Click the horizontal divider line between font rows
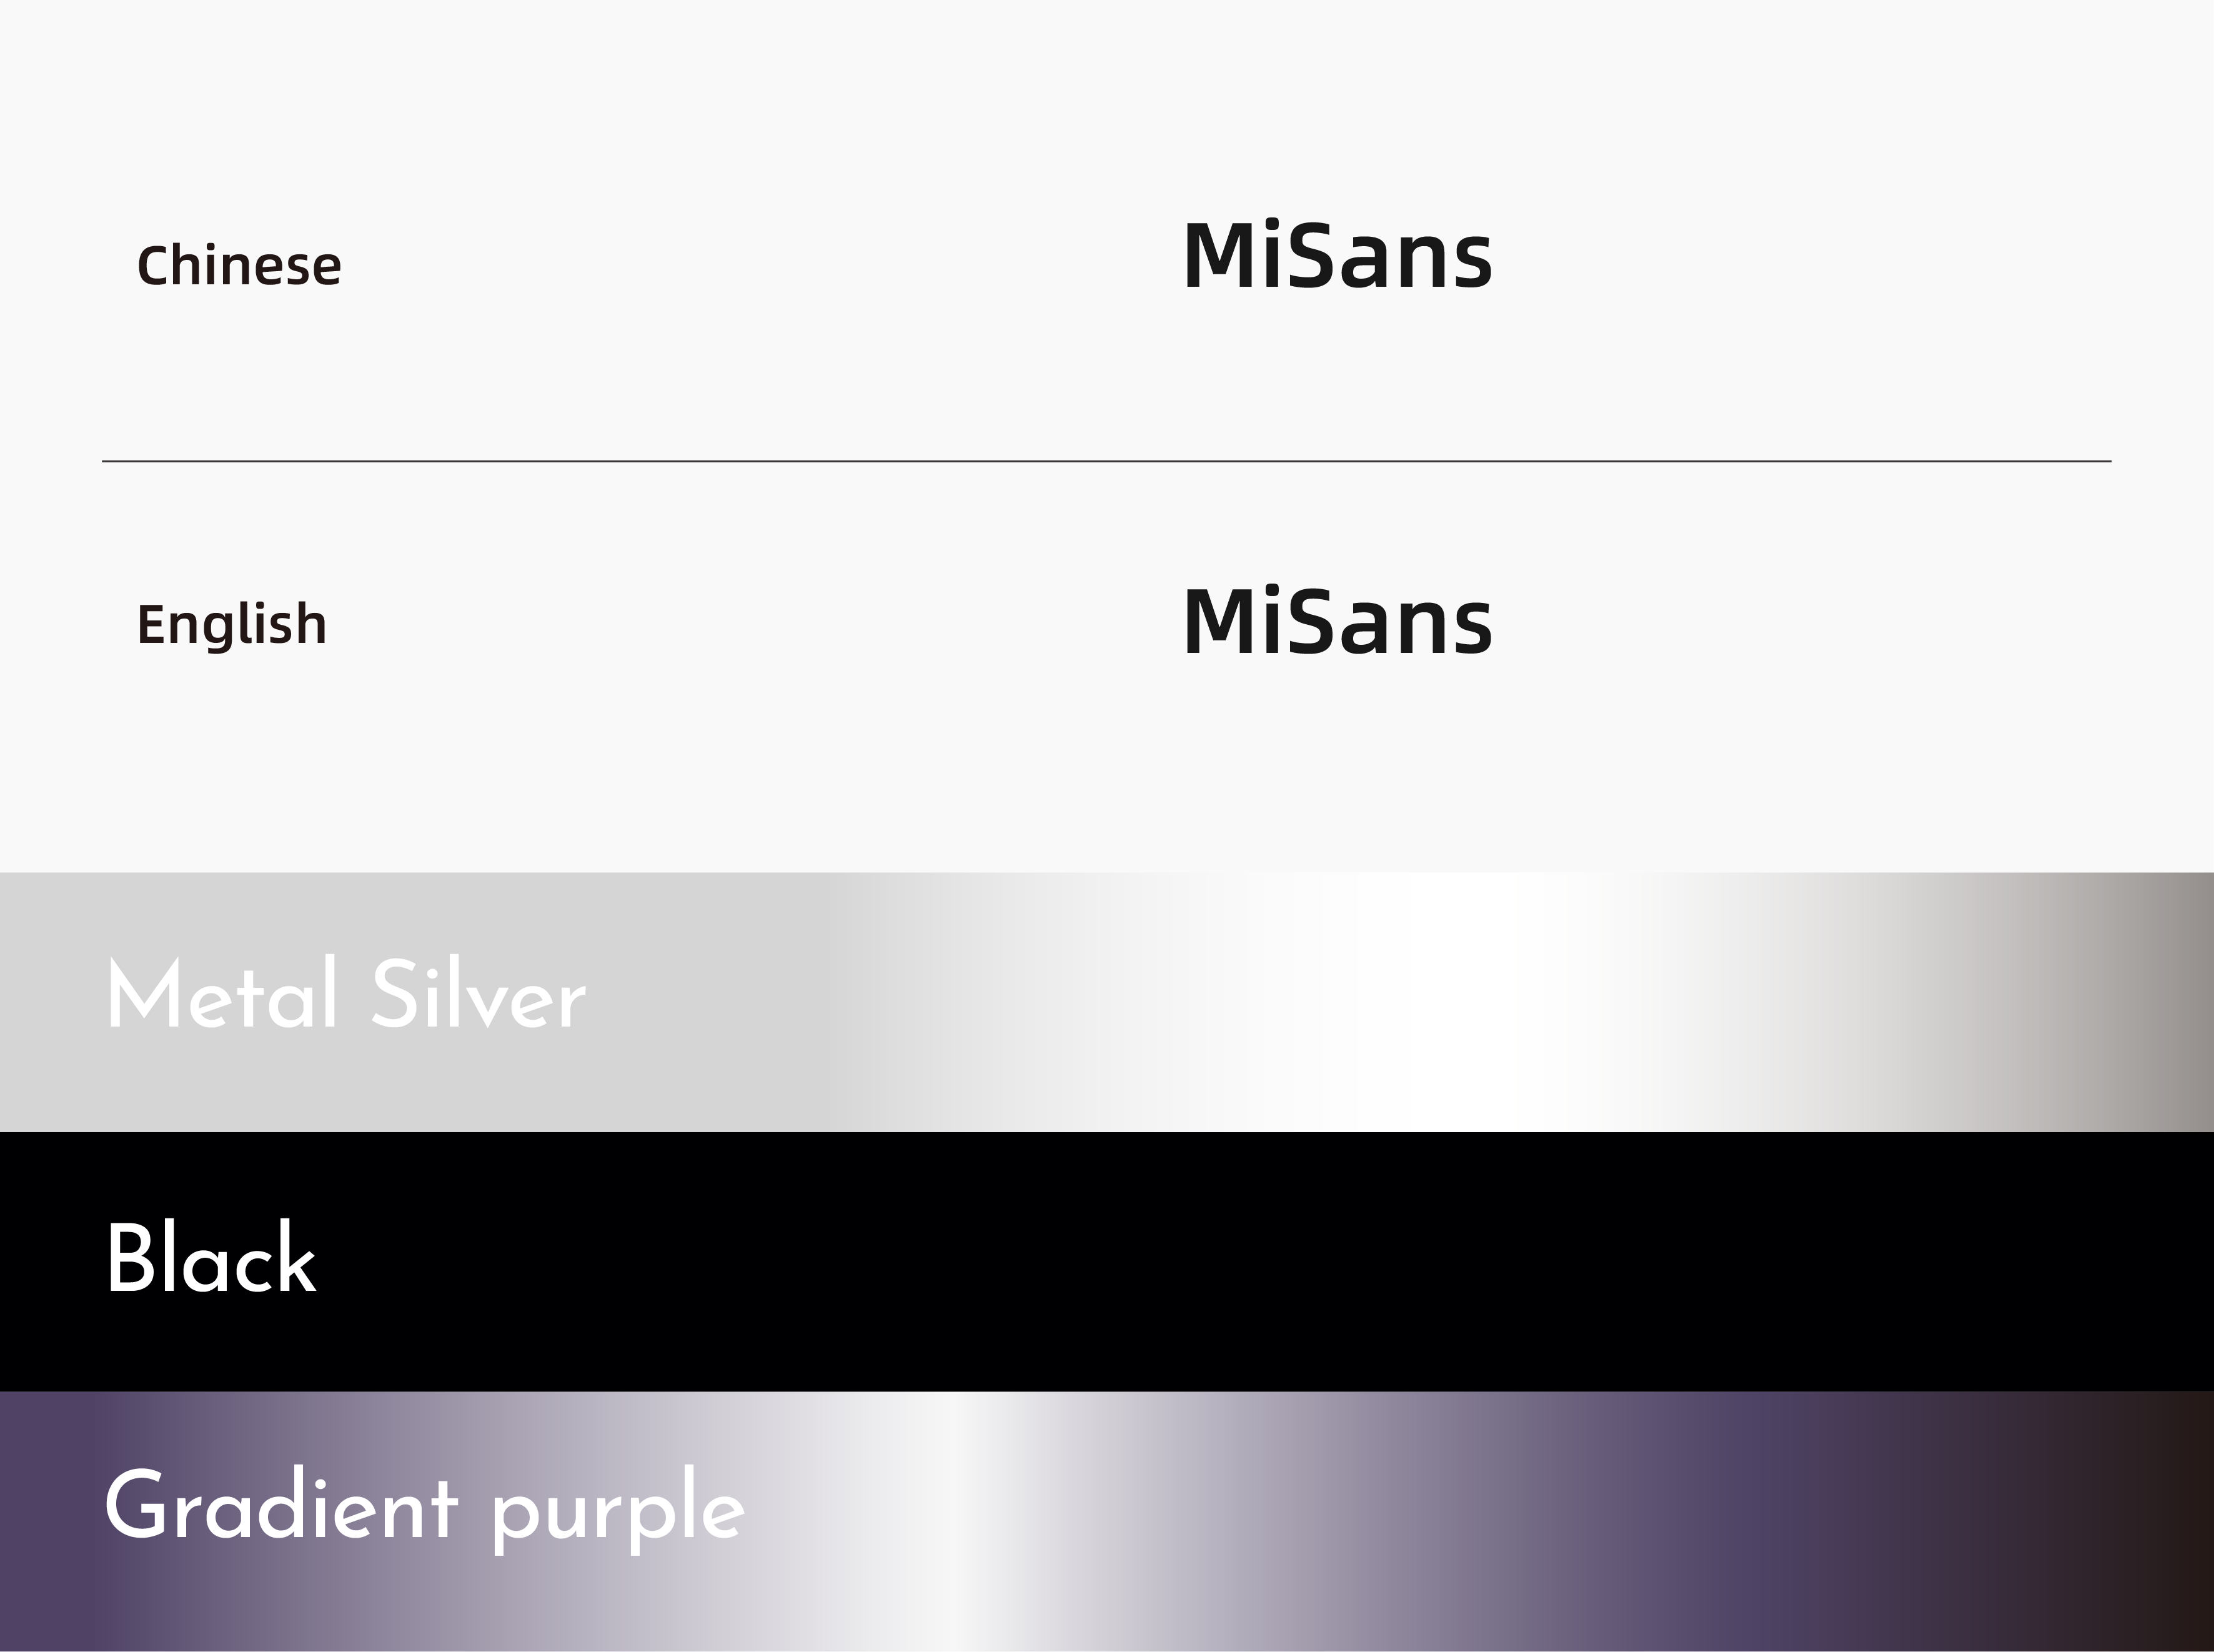This screenshot has height=1652, width=2214. pyautogui.click(x=1106, y=461)
